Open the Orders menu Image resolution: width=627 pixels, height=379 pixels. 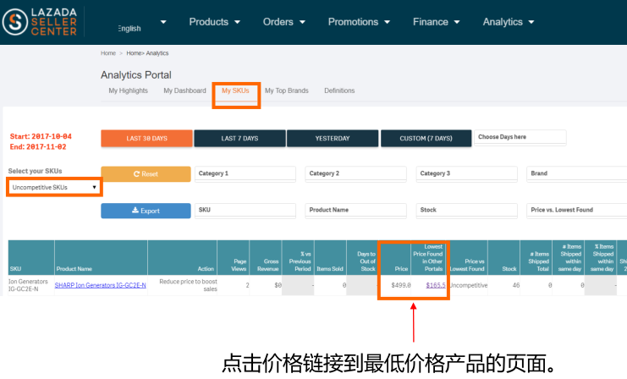coord(284,22)
